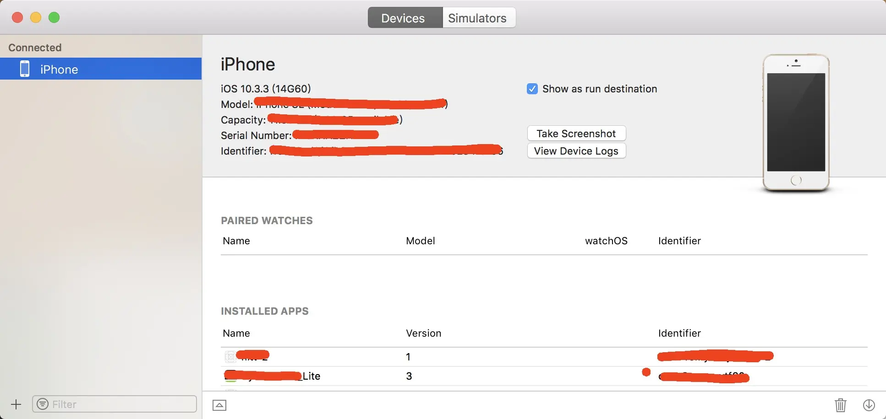886x419 pixels.
Task: Click the Identifier: label in device info
Action: (x=244, y=151)
